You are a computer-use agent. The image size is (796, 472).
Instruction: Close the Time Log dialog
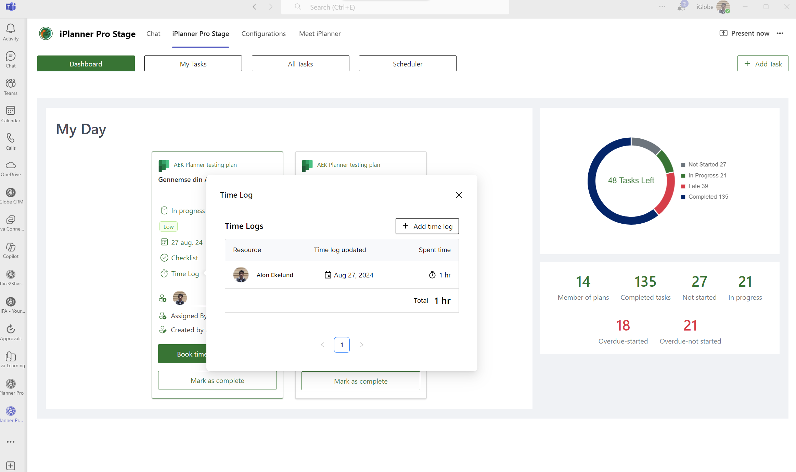click(459, 195)
